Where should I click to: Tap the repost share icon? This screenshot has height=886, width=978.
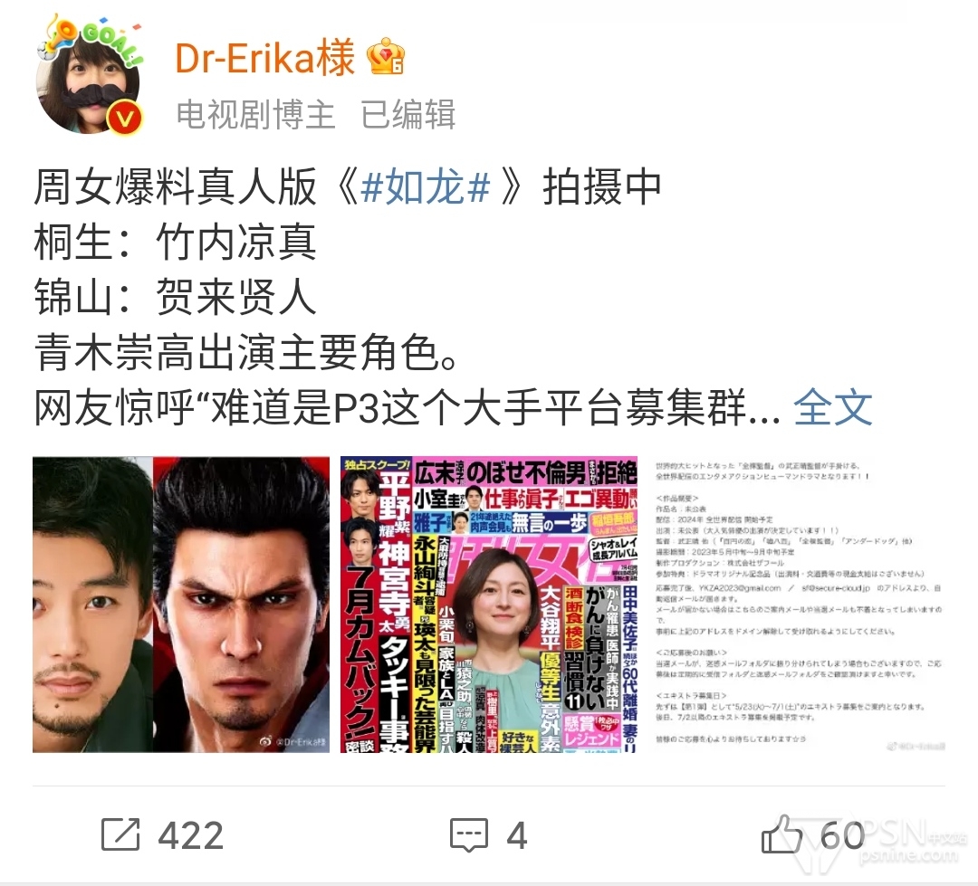pyautogui.click(x=120, y=834)
